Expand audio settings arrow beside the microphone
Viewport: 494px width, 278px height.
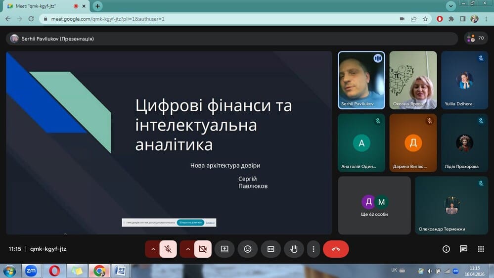[153, 249]
